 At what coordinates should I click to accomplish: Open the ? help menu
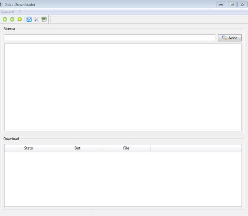coord(20,11)
